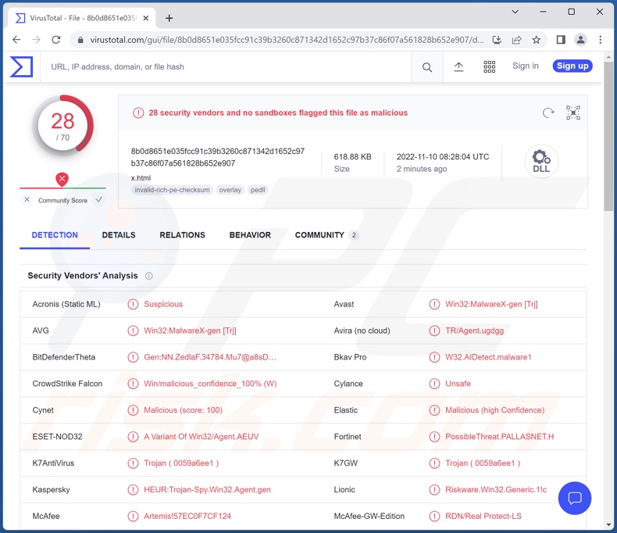This screenshot has width=617, height=533.
Task: Click the reanalyze file icon
Action: (x=548, y=113)
